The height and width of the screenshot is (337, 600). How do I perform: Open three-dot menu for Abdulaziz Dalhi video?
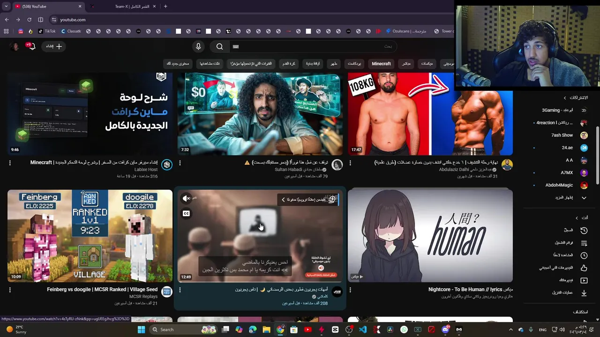pyautogui.click(x=350, y=163)
